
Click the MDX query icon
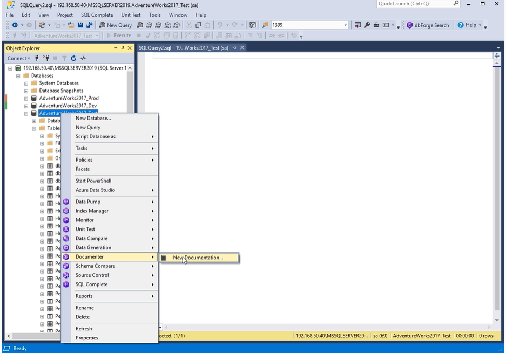coord(149,25)
